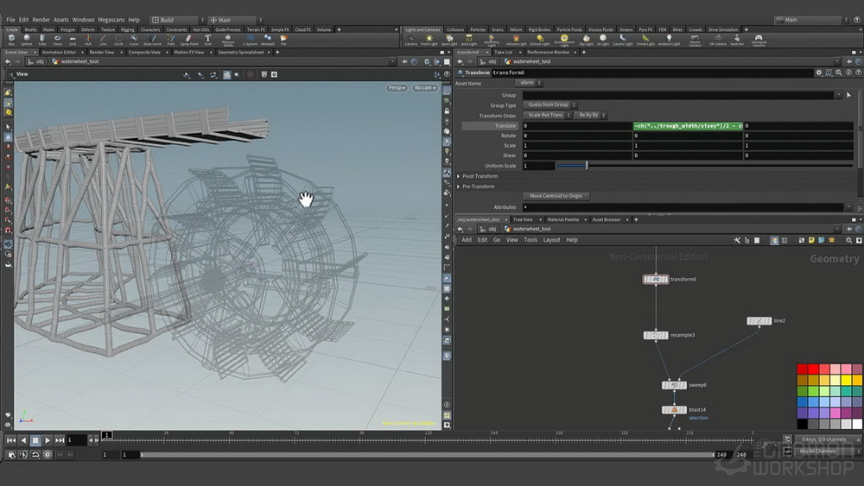Switch to the Polygon shelf tab
This screenshot has width=864, height=486.
[67, 29]
